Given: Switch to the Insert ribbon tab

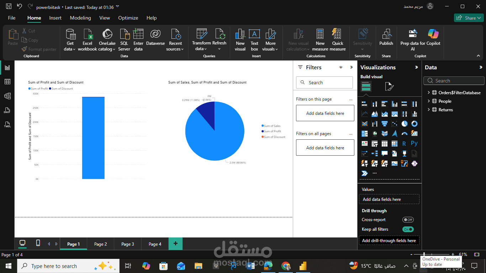Looking at the screenshot, I should click(55, 18).
